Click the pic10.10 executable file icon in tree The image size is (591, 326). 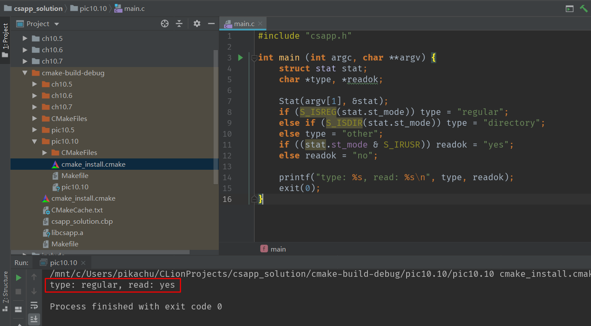pyautogui.click(x=56, y=187)
